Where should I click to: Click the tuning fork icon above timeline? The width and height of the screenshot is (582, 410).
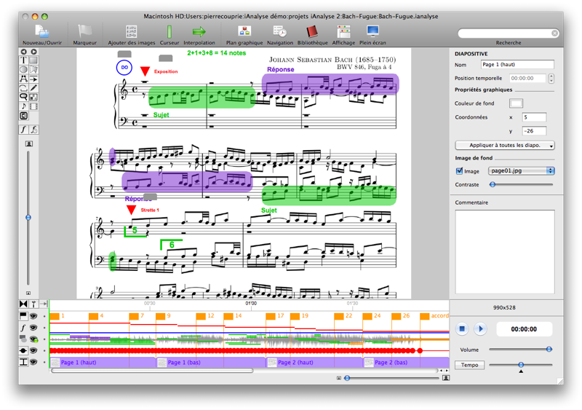click(33, 304)
